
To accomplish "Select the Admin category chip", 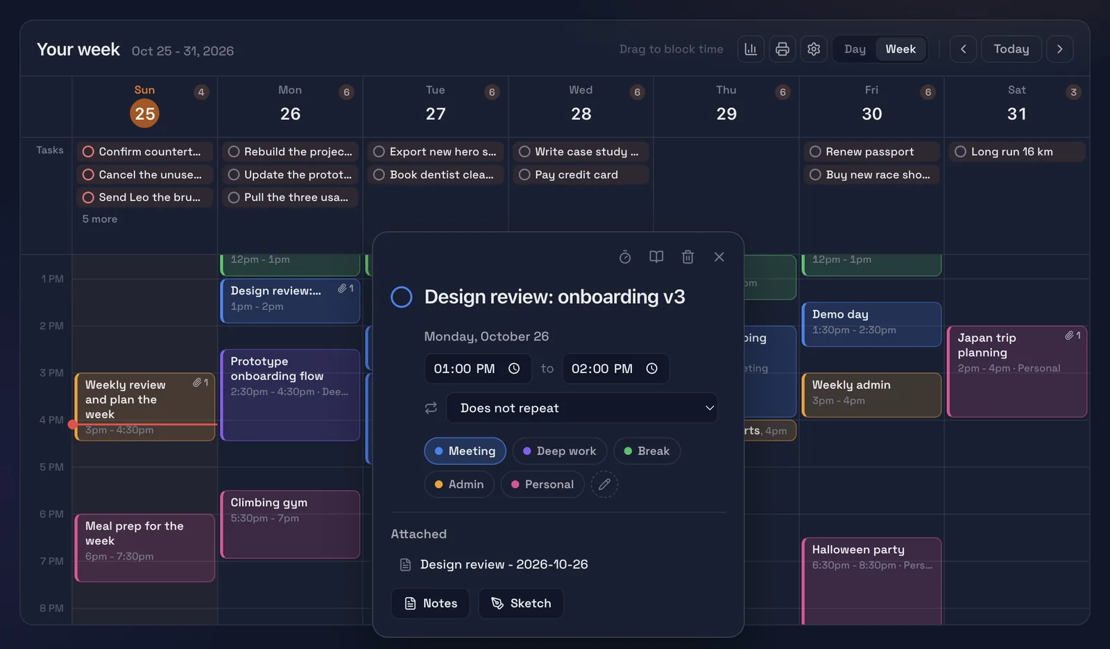I will pyautogui.click(x=459, y=484).
